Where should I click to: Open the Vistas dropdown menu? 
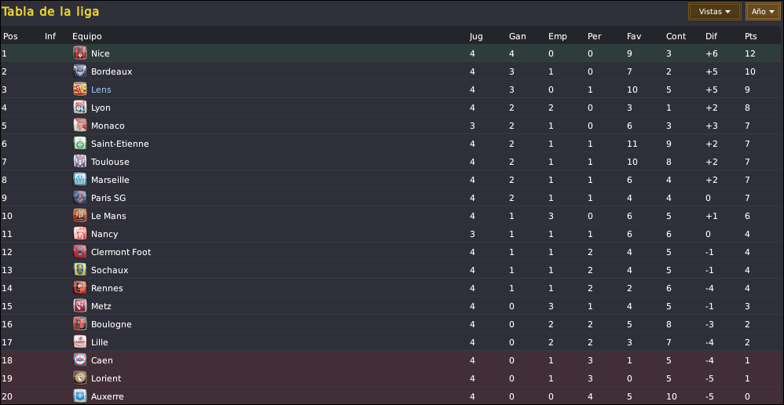pyautogui.click(x=715, y=12)
